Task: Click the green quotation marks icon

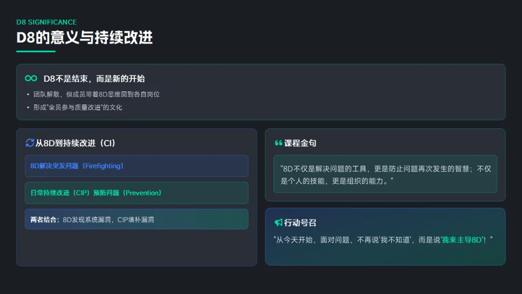Action: click(278, 143)
